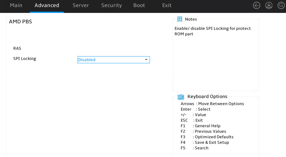
Task: Click the SPI Locking note description text
Action: pos(212,31)
